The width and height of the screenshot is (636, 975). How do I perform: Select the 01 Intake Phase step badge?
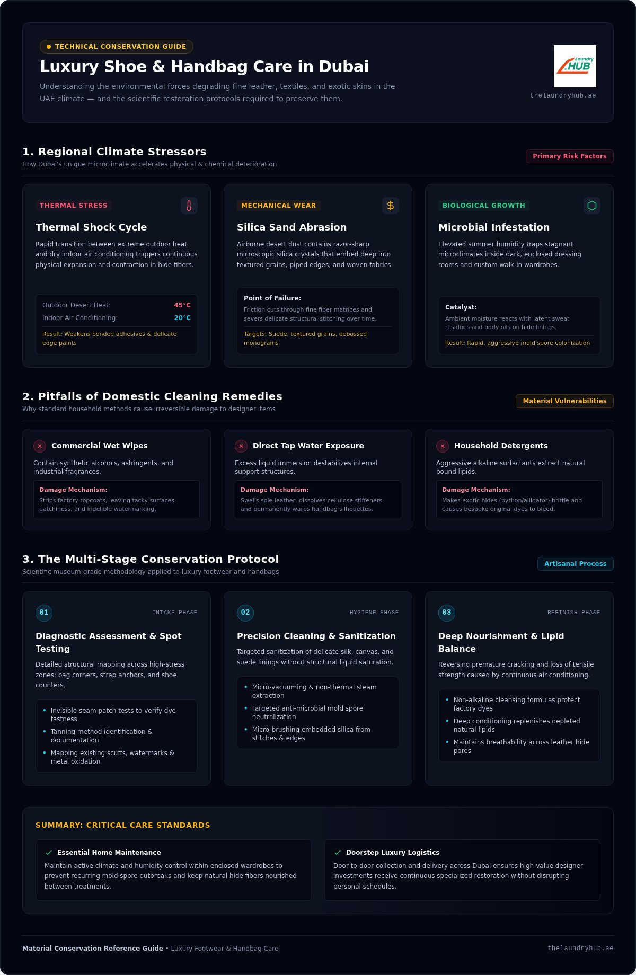[x=44, y=613]
